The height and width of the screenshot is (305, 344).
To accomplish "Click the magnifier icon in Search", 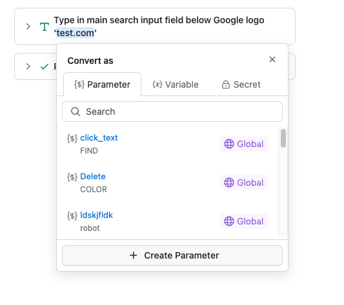I will click(76, 112).
